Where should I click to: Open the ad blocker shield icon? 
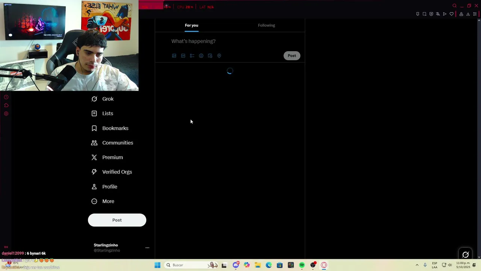pos(431,14)
